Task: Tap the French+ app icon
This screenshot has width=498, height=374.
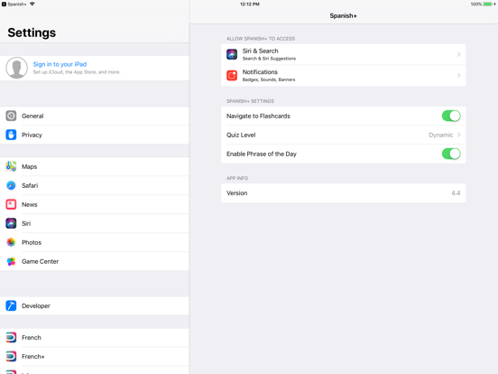Action: click(x=11, y=356)
